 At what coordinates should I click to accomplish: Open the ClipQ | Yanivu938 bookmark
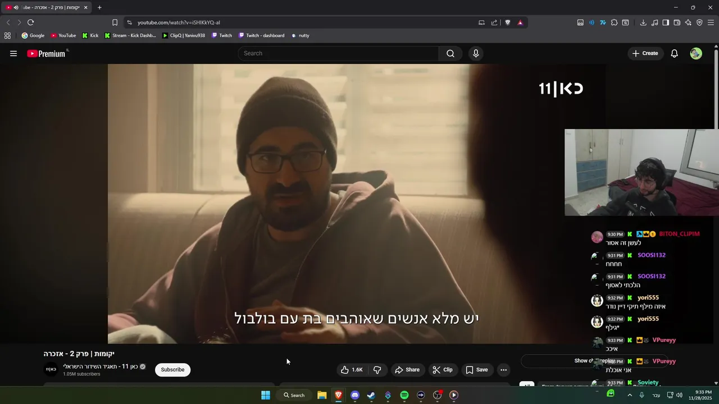(x=184, y=35)
